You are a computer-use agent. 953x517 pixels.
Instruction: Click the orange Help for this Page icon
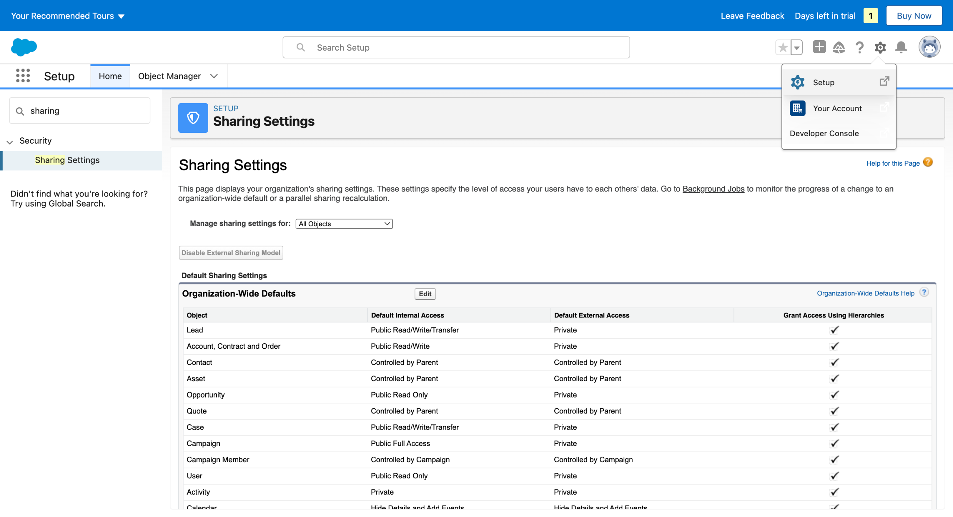(x=928, y=162)
